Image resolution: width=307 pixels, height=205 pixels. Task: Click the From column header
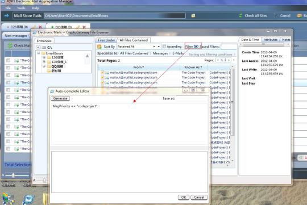(139, 67)
